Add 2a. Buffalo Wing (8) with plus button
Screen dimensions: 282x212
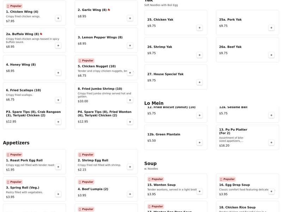click(58, 46)
